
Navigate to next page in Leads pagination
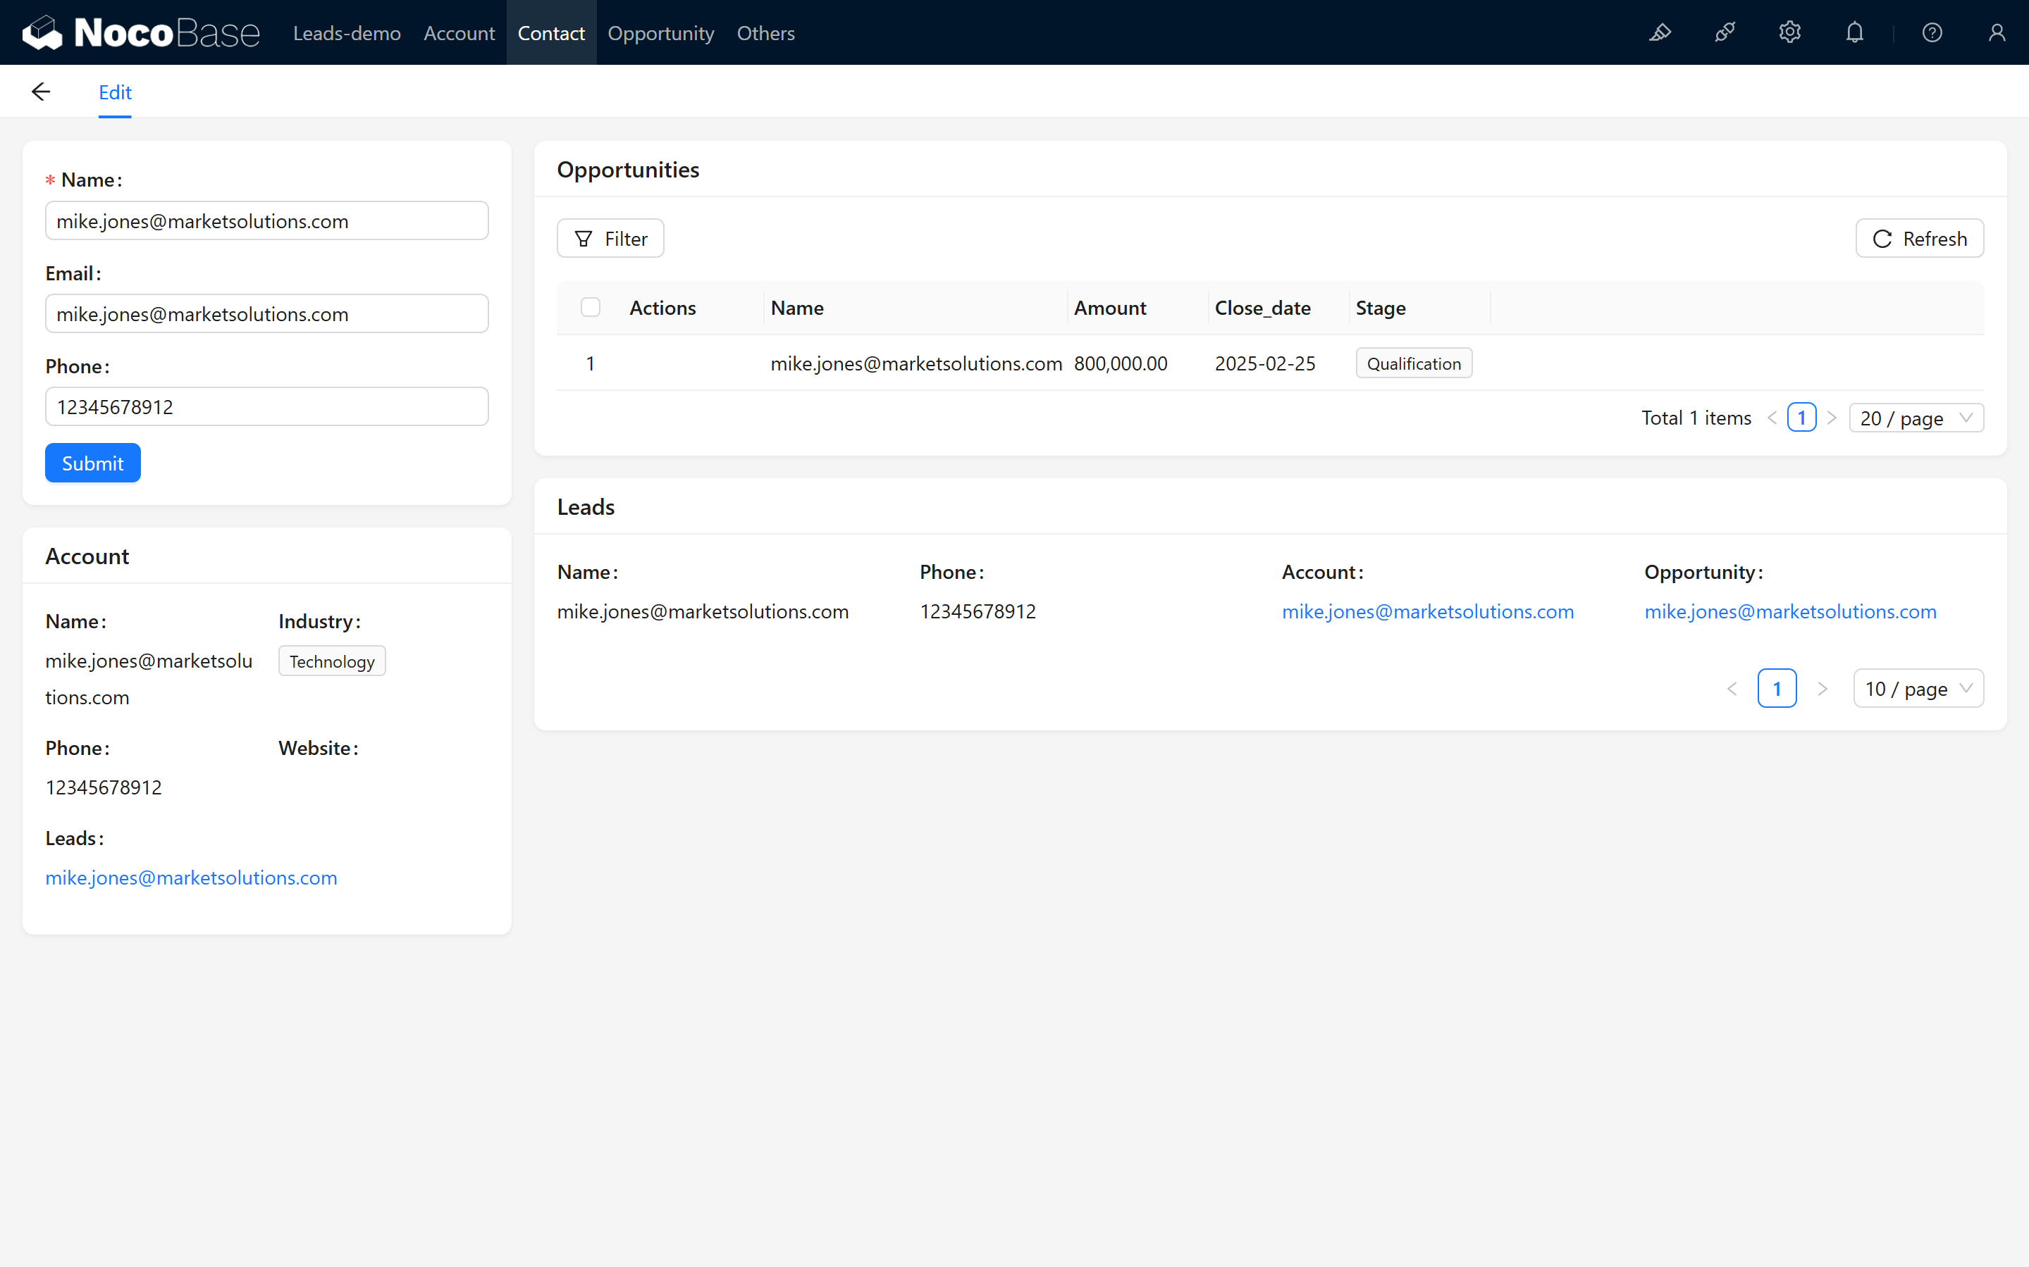coord(1823,686)
